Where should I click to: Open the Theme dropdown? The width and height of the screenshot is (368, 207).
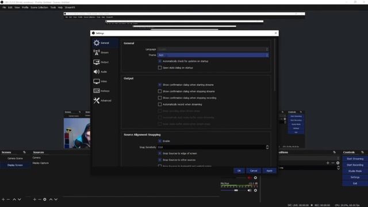(213, 55)
